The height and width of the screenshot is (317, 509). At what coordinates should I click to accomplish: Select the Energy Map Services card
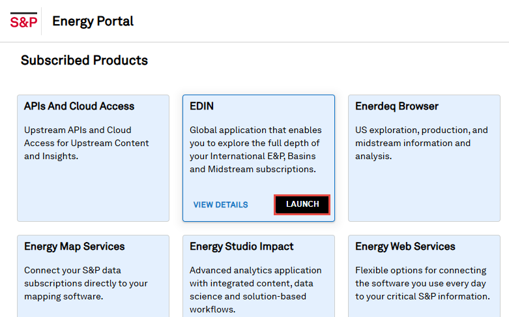(93, 276)
